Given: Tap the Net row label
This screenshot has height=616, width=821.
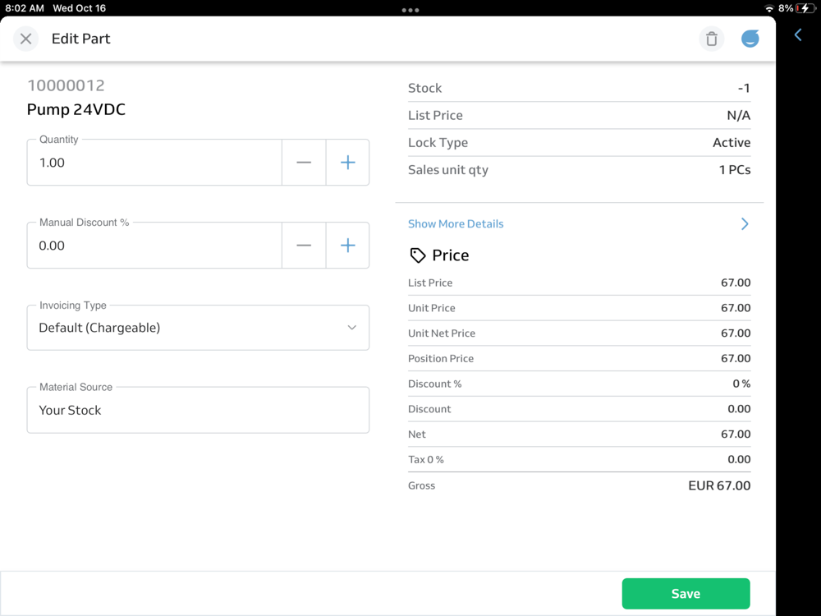Looking at the screenshot, I should pyautogui.click(x=417, y=434).
